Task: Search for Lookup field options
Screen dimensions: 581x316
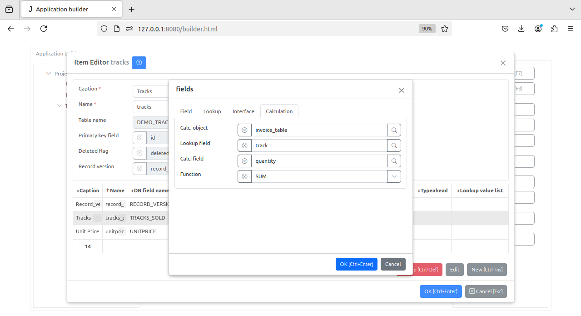Action: pyautogui.click(x=394, y=145)
